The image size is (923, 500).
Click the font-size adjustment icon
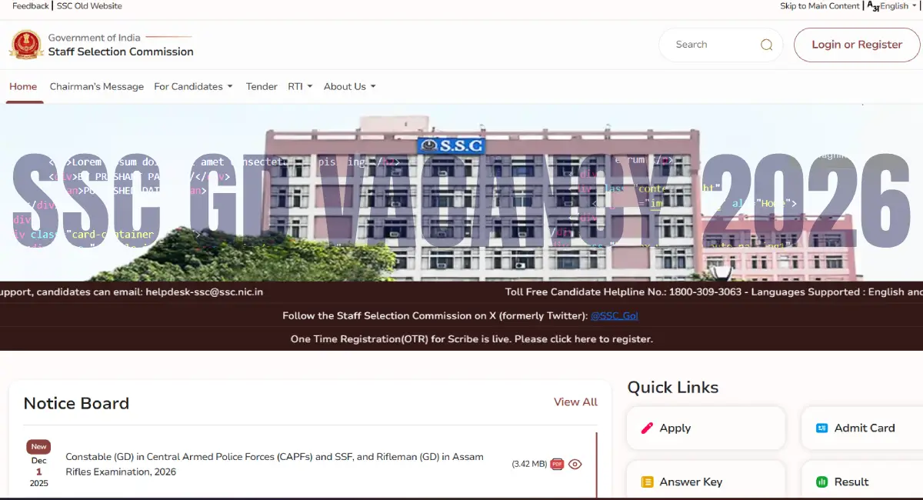pyautogui.click(x=872, y=6)
